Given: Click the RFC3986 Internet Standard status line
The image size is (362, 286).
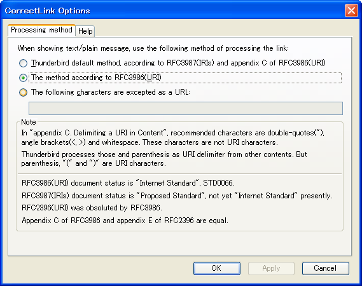Looking at the screenshot, I should coord(128,183).
